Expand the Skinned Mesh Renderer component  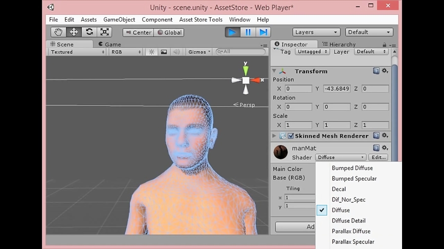click(x=274, y=136)
